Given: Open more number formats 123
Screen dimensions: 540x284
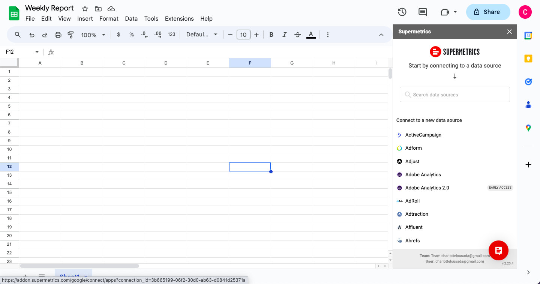Looking at the screenshot, I should pos(171,35).
